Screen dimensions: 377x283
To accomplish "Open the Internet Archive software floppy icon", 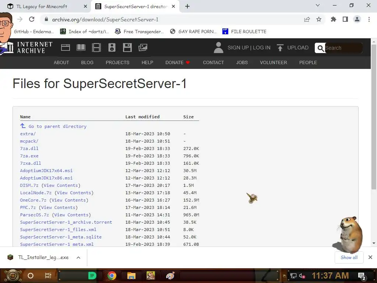I will pyautogui.click(x=127, y=48).
